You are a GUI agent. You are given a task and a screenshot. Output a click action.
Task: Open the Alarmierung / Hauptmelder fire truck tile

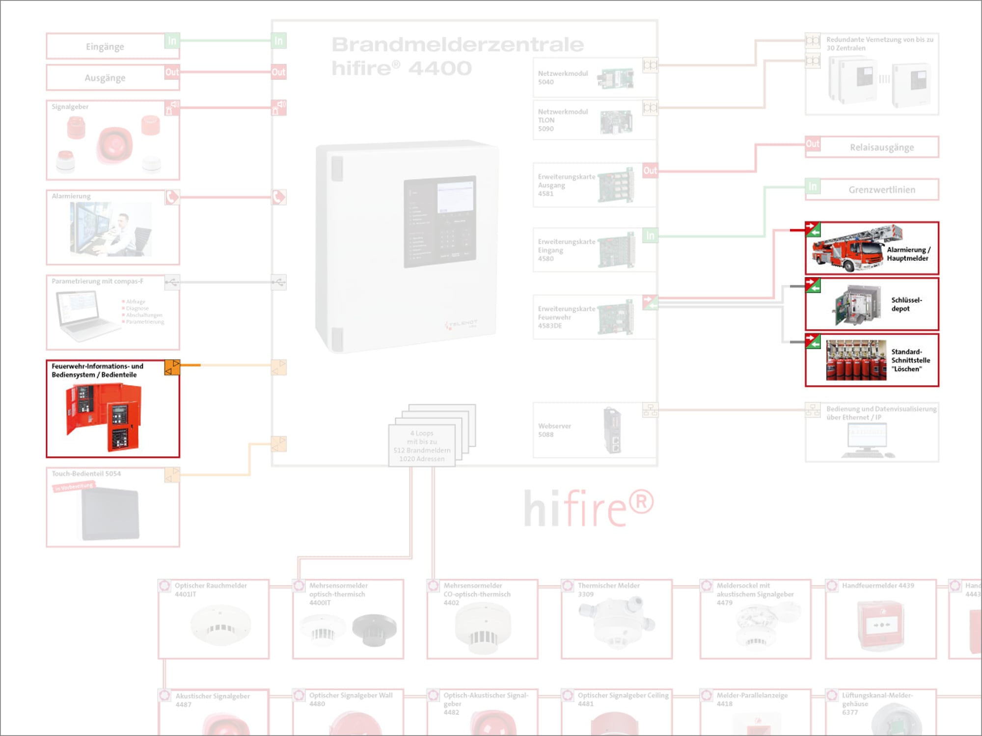872,248
